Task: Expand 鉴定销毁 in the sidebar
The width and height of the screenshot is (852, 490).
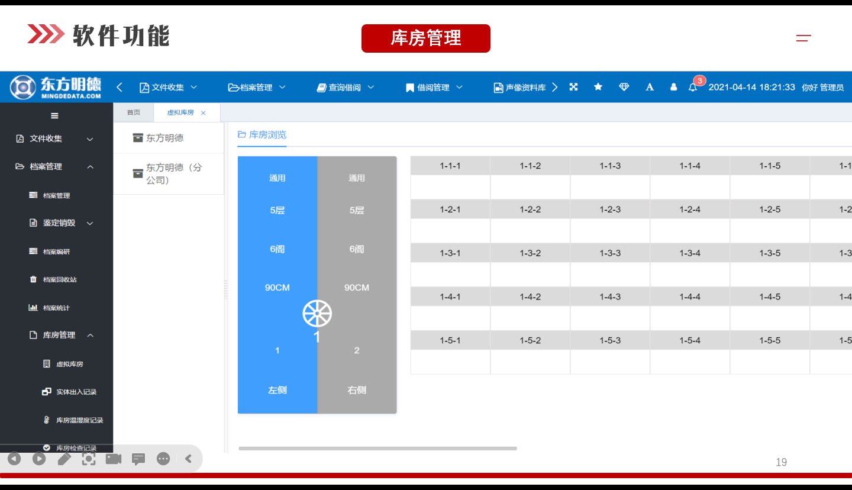Action: click(59, 223)
